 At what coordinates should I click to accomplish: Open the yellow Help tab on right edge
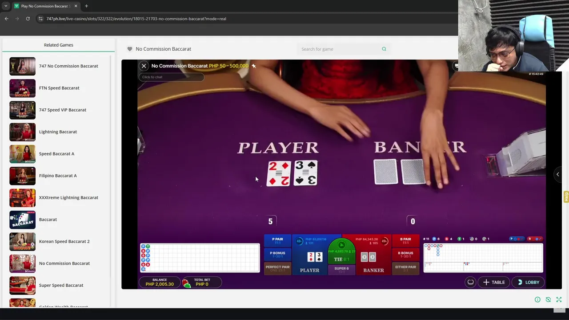click(566, 196)
